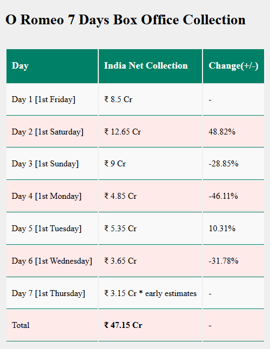Viewport: 270px width, 349px height.
Task: Click the ₹ 47.15 Cr total value
Action: click(x=123, y=325)
